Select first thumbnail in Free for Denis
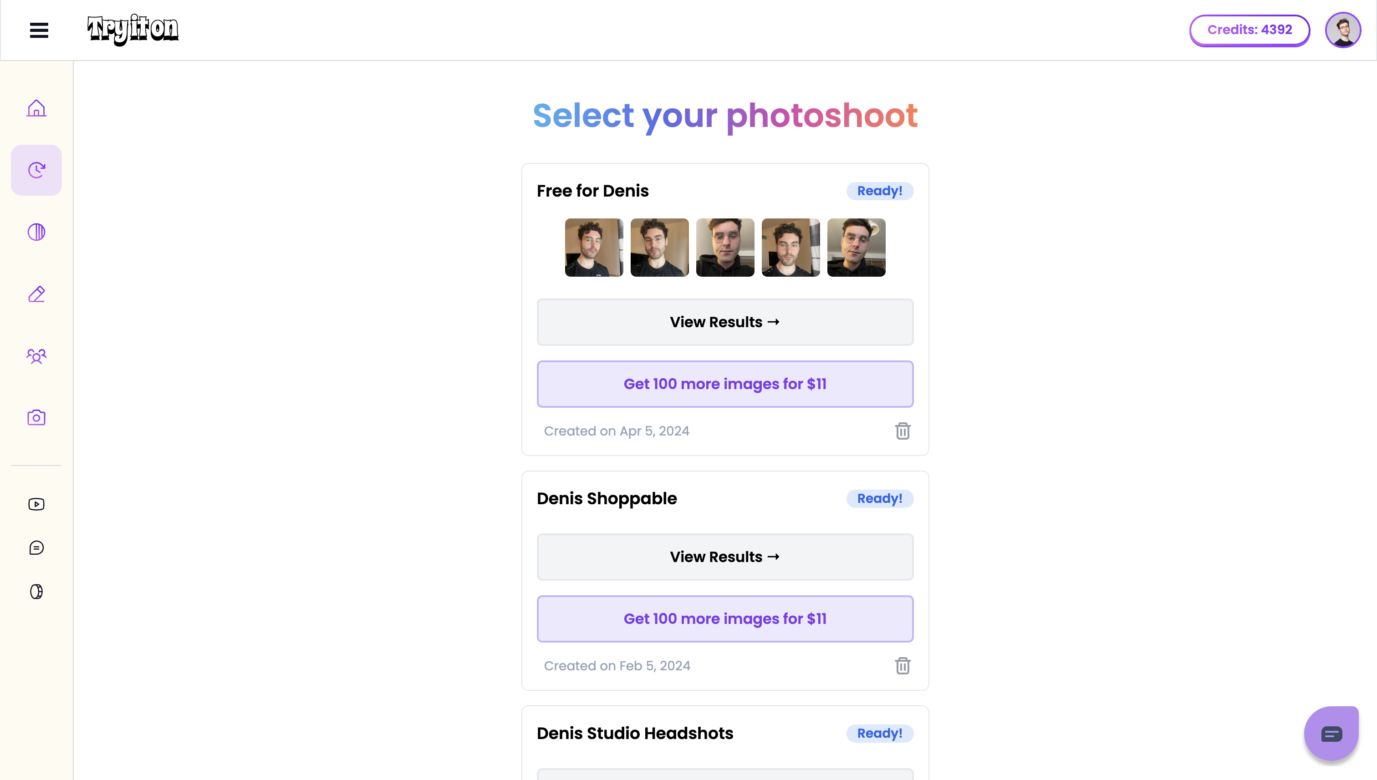1377x780 pixels. 594,248
